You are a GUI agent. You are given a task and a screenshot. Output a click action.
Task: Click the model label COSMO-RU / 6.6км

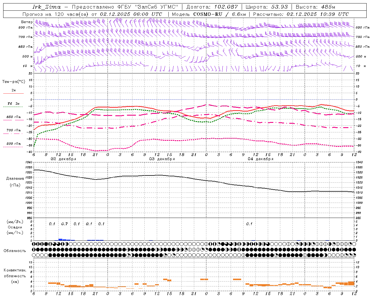[219, 14]
